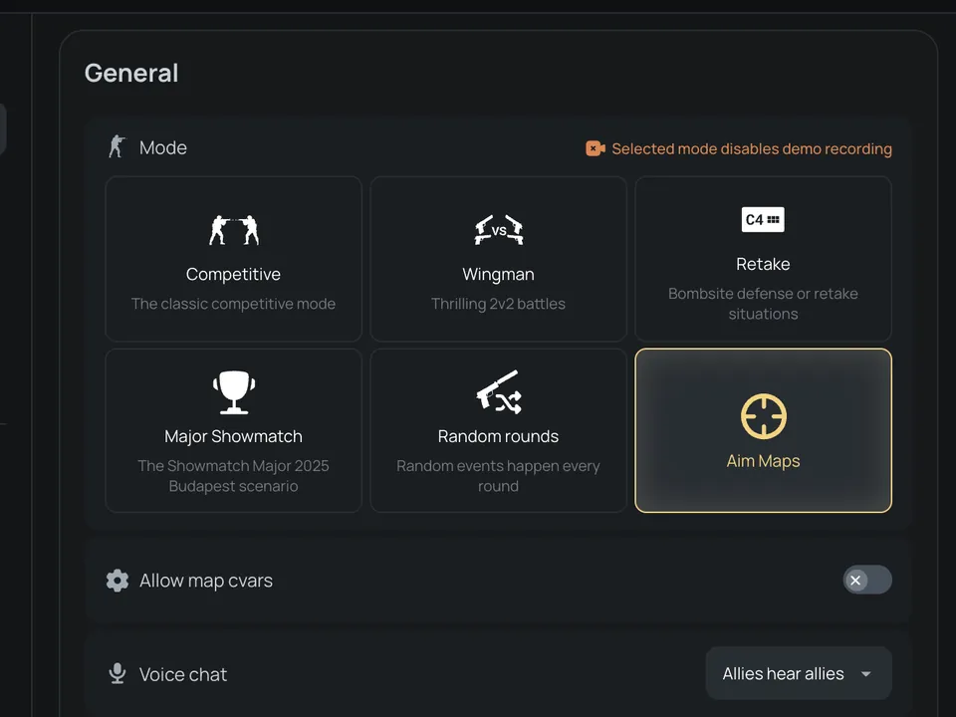
Task: Open the Voice chat dropdown showing Allies hear allies
Action: 799,673
